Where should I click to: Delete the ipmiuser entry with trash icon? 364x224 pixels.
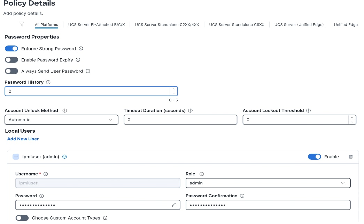tap(351, 157)
